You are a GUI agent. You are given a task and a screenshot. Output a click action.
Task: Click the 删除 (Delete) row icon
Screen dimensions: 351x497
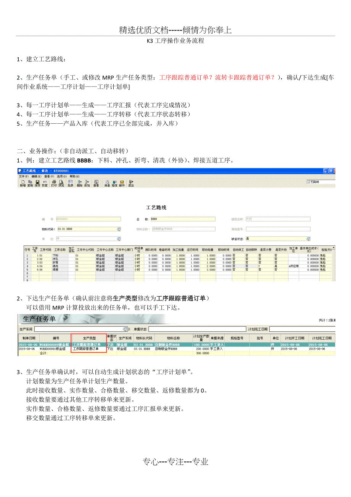point(80,182)
